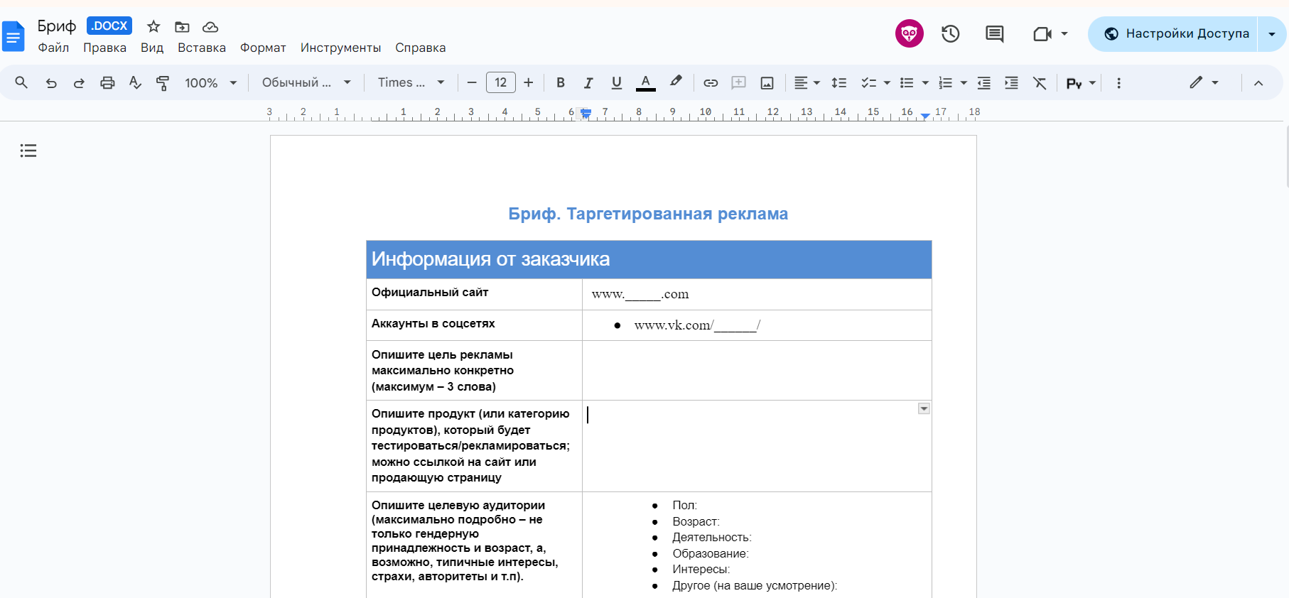Open the Файл menu
Screen dimensions: 1289x598
(x=53, y=48)
